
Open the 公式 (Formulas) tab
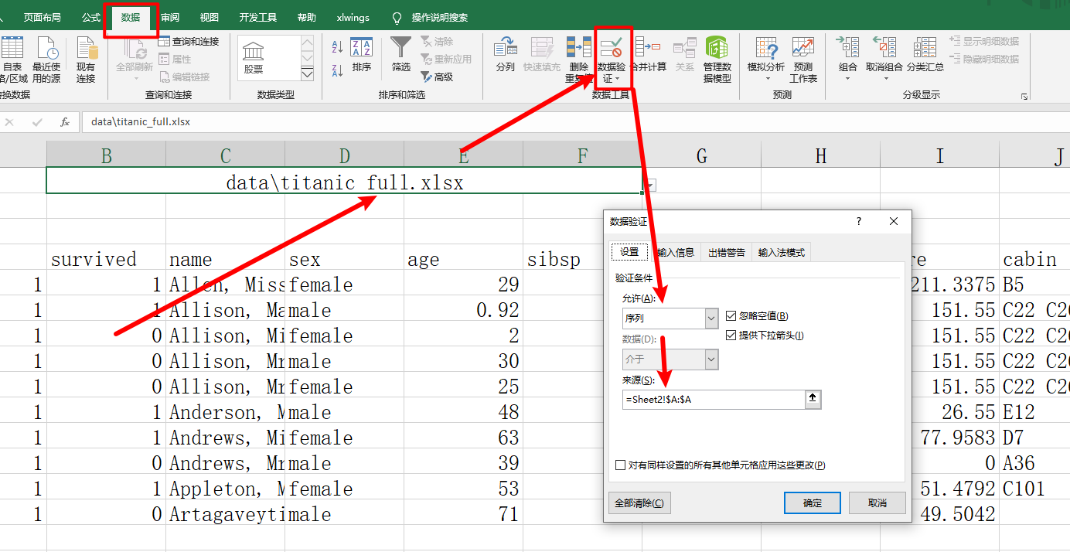(x=91, y=18)
